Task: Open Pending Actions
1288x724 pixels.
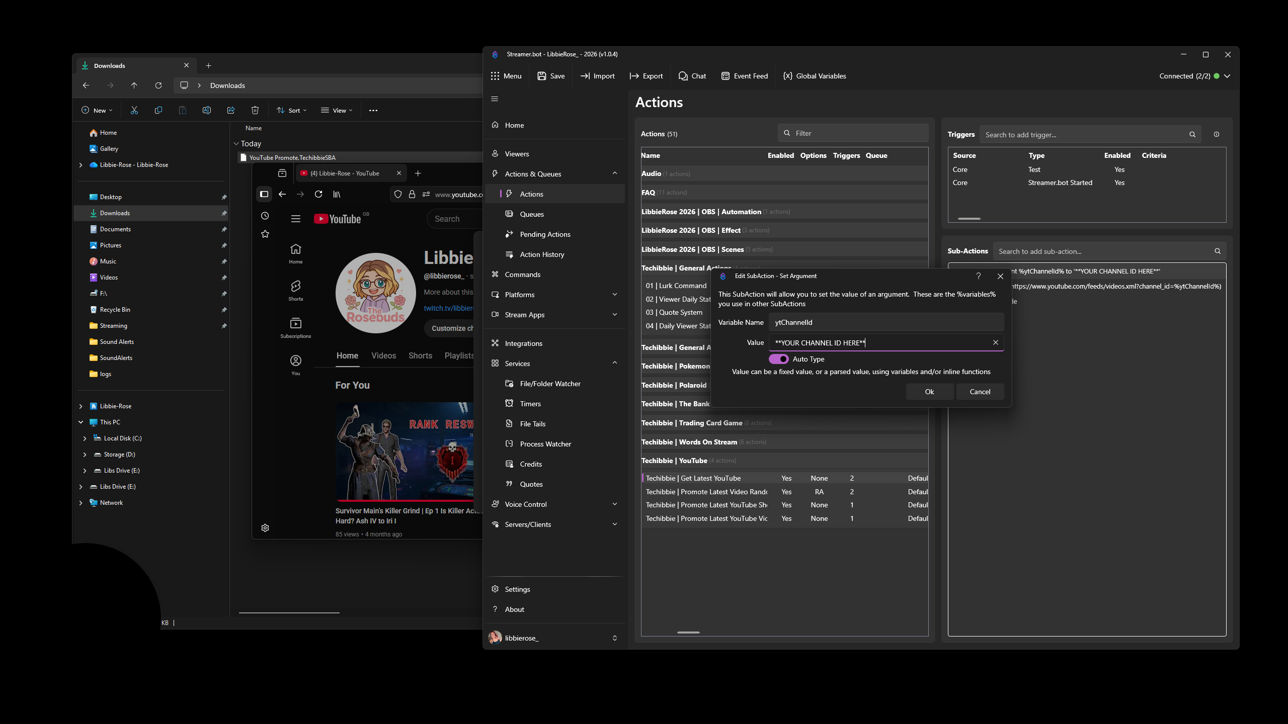Action: pos(555,234)
